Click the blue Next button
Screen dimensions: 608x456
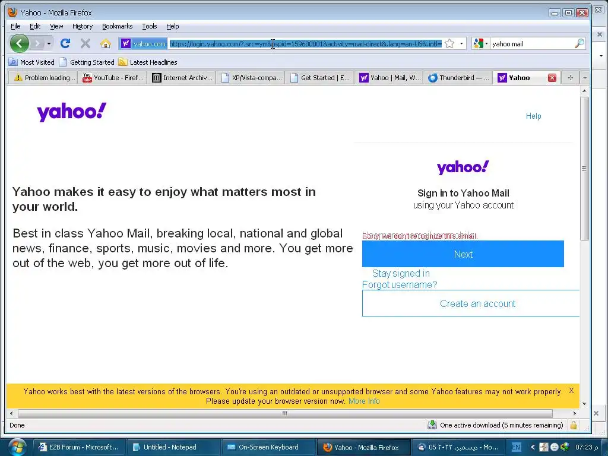(463, 254)
